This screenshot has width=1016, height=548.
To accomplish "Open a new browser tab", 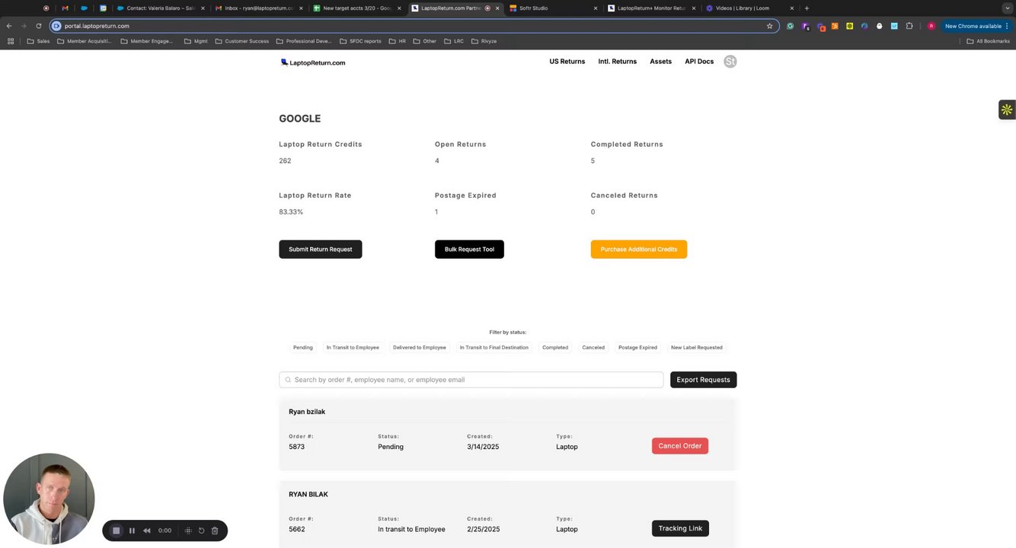I will (x=807, y=8).
